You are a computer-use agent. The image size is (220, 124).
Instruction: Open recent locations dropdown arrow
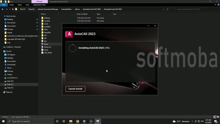click(x=10, y=9)
